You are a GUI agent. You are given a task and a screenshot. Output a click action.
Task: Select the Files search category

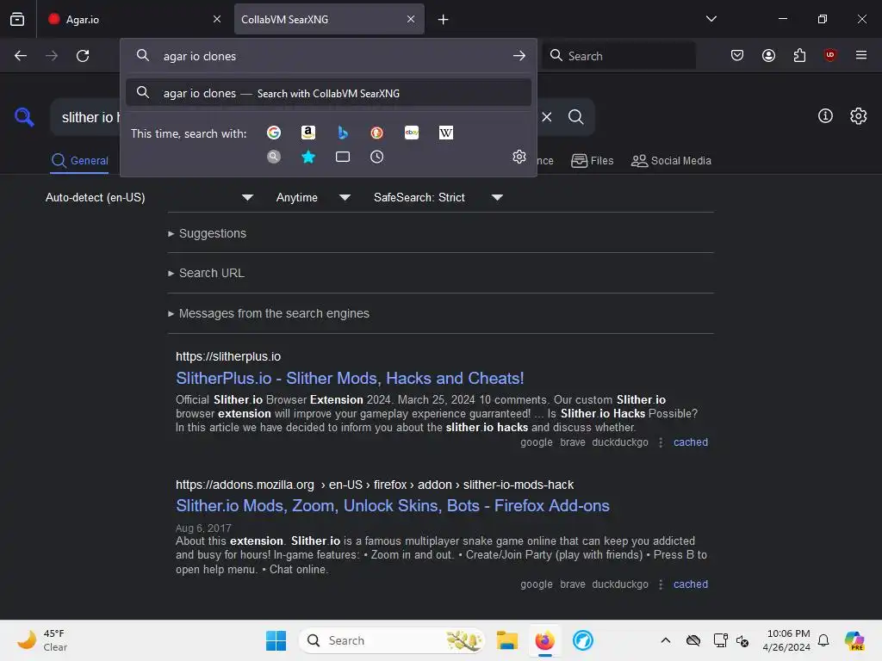click(593, 161)
